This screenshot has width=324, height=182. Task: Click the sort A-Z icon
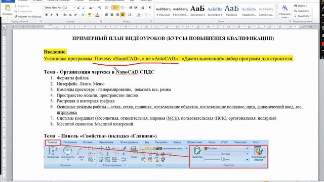tap(143, 8)
